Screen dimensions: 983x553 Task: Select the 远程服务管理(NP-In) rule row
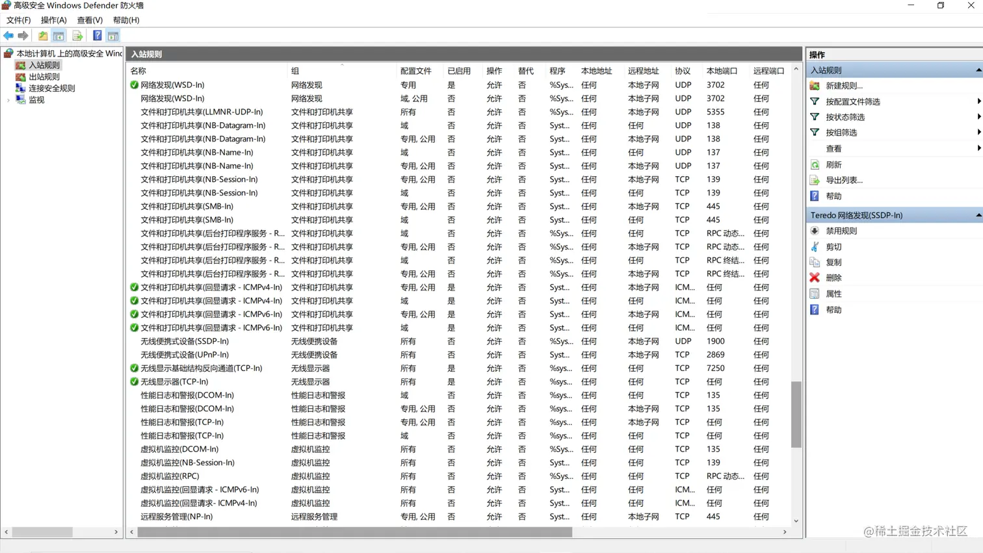point(459,517)
